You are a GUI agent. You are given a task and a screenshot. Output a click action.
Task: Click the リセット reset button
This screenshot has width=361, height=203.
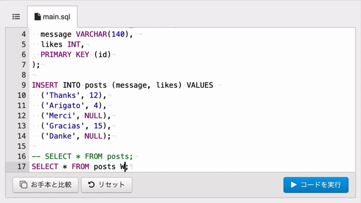coord(107,184)
